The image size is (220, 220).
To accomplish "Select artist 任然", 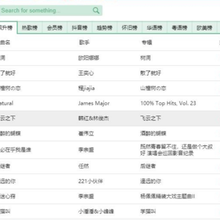I will pyautogui.click(x=84, y=166).
